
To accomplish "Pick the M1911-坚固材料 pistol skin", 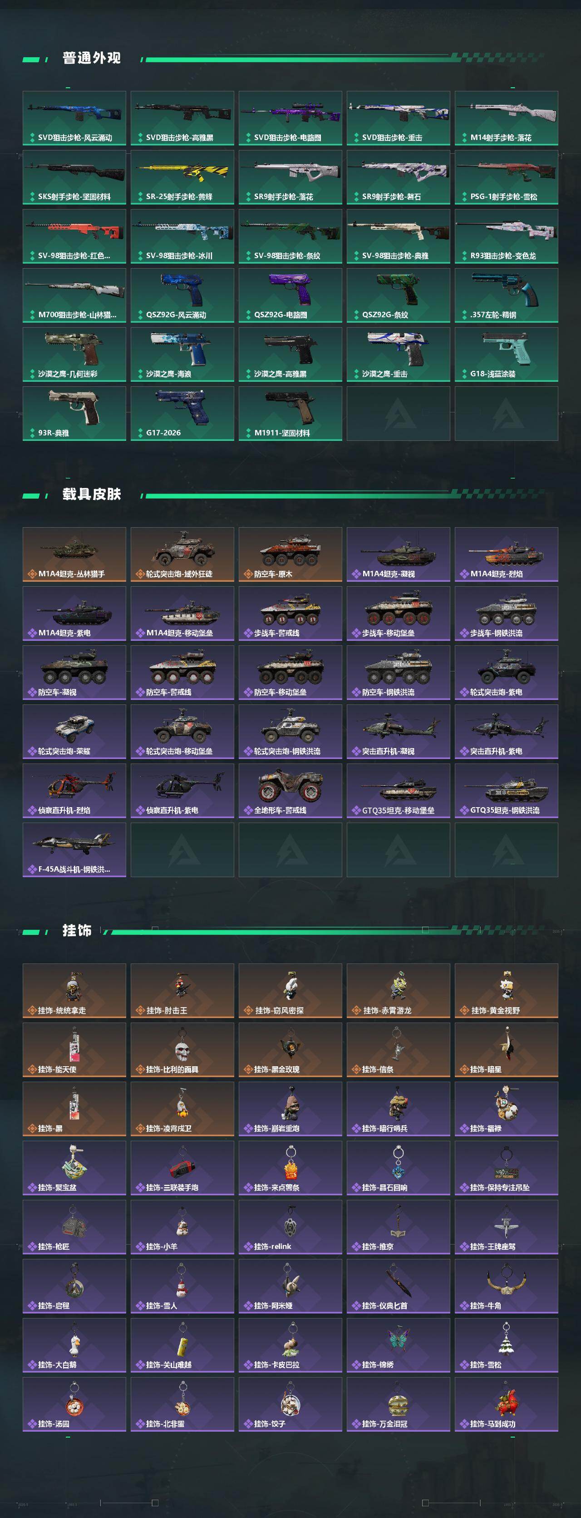I will point(290,413).
